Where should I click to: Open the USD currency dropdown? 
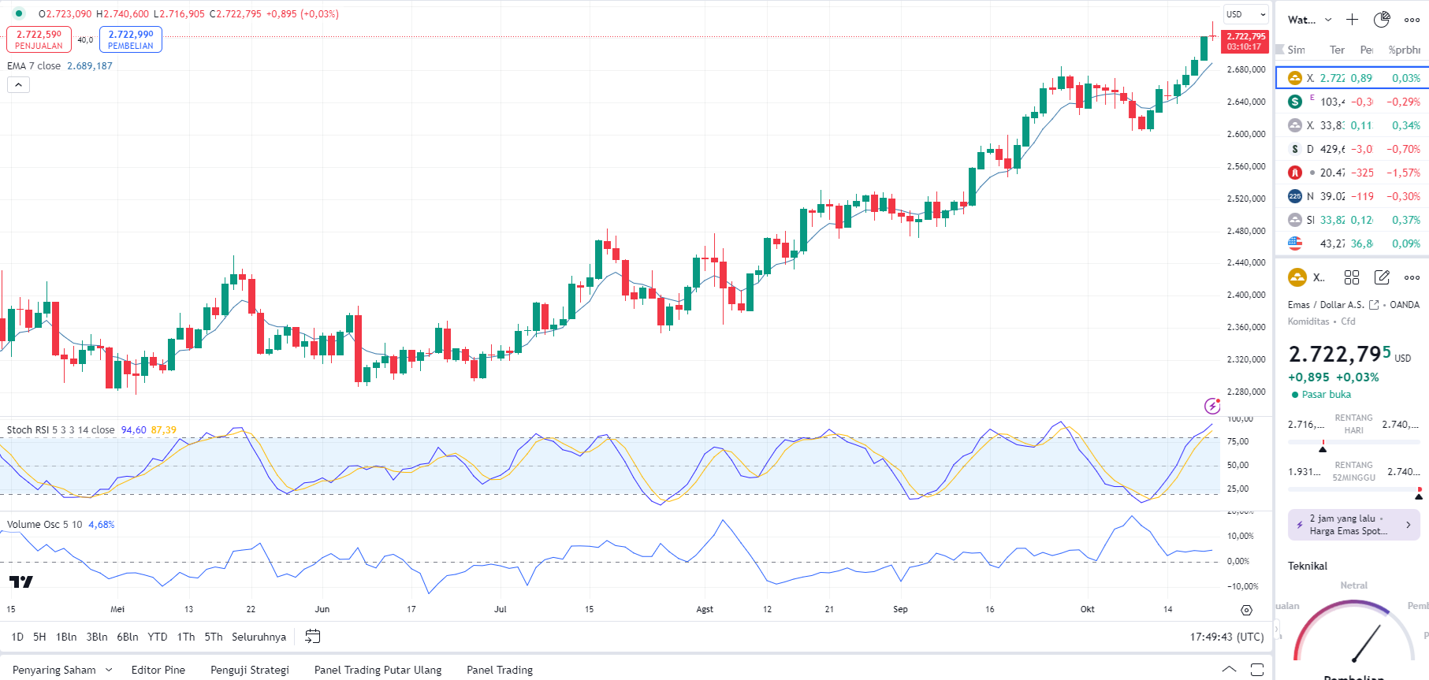coord(1245,14)
